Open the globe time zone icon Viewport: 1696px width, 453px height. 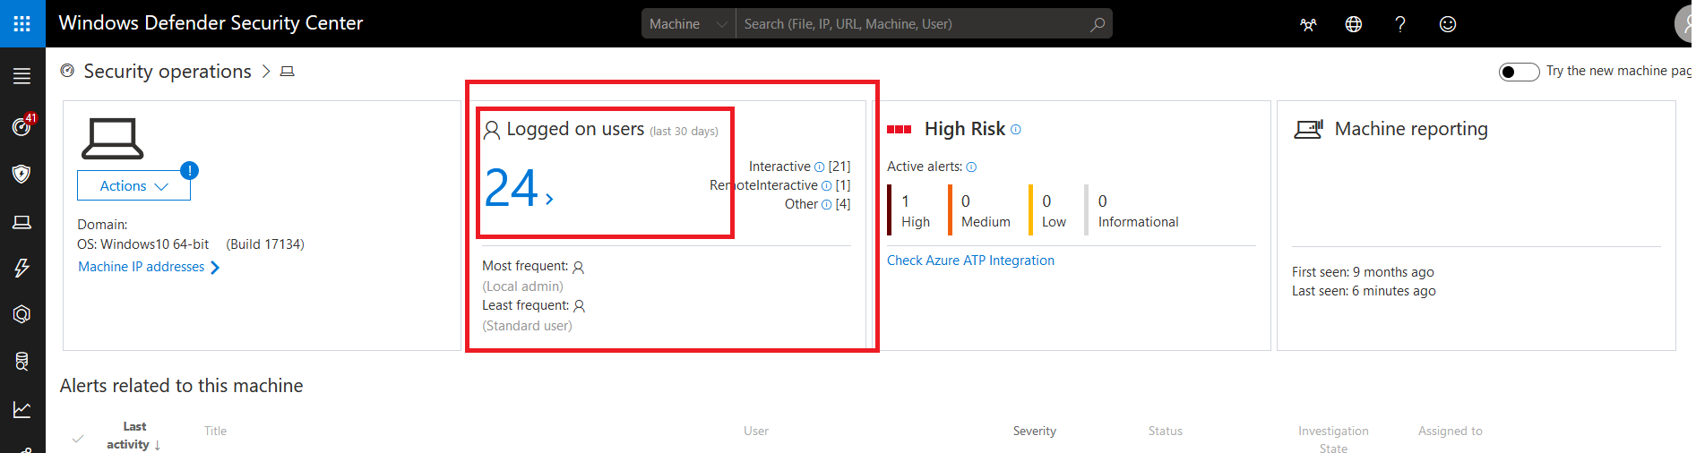[x=1354, y=24]
